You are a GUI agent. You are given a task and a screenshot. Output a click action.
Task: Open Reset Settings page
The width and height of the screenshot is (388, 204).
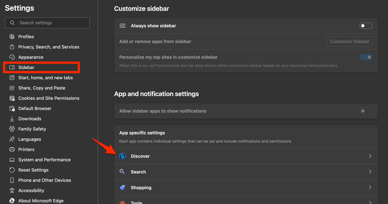coord(33,170)
